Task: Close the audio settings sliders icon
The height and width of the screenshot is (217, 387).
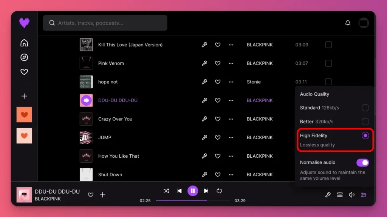Action: pos(364,195)
